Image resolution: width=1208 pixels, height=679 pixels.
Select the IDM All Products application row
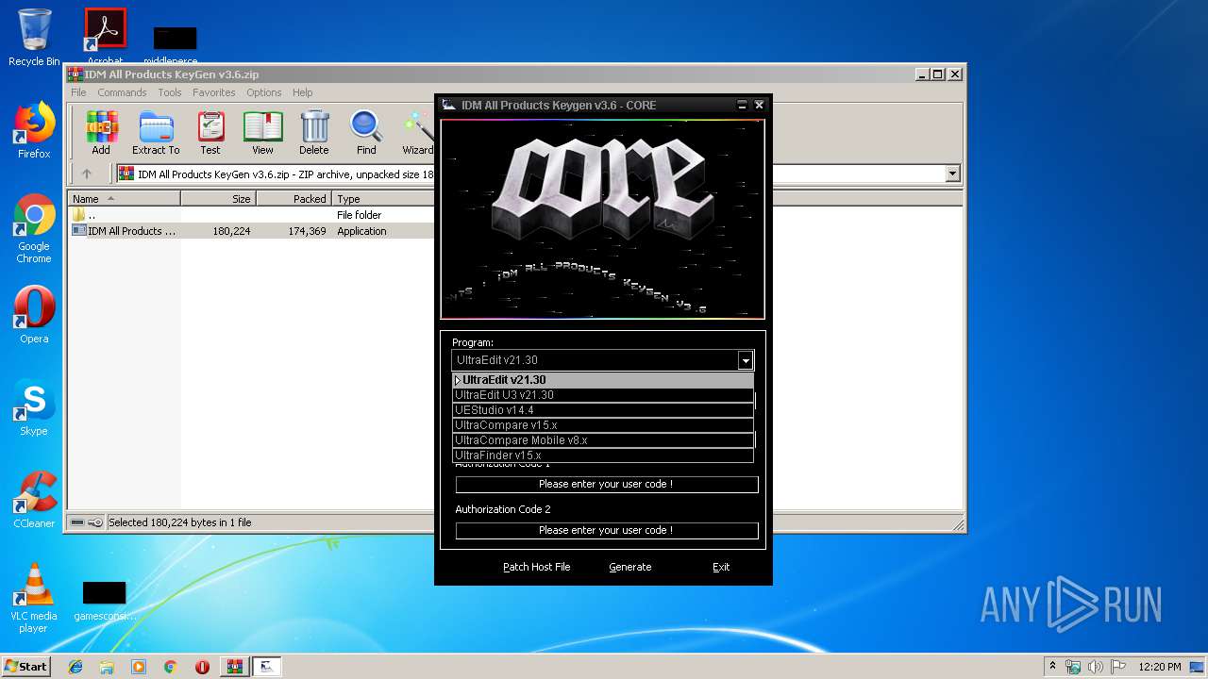251,231
